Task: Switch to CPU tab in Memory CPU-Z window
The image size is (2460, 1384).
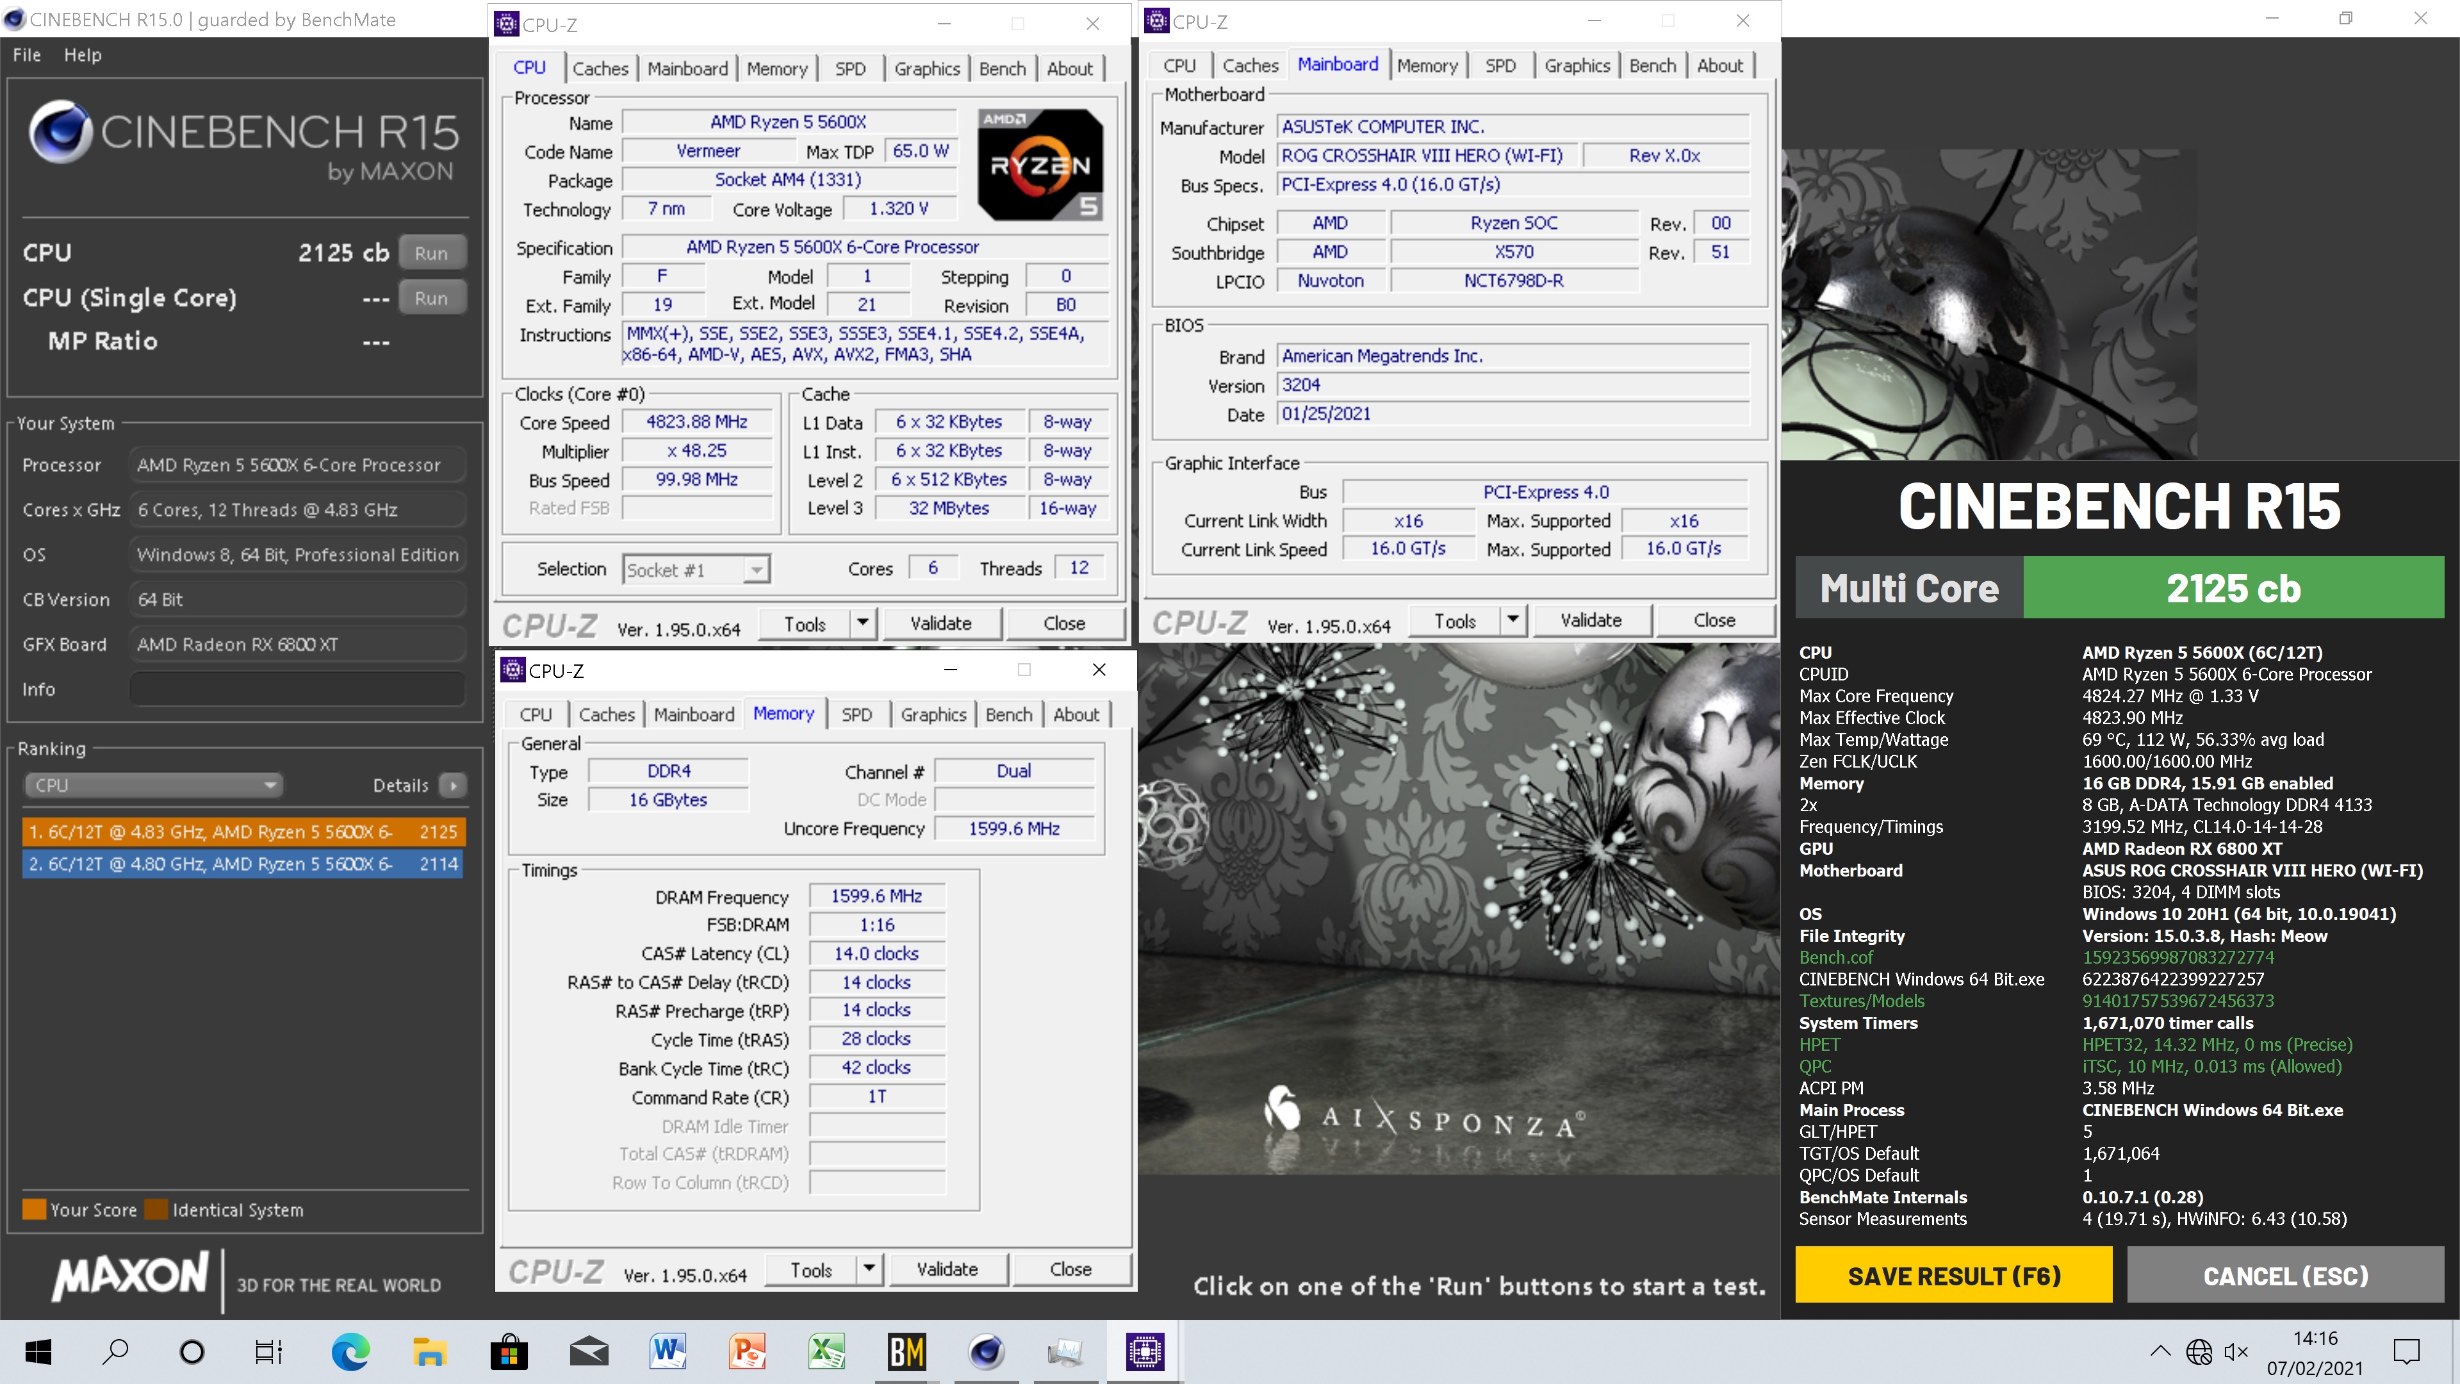Action: click(x=536, y=714)
